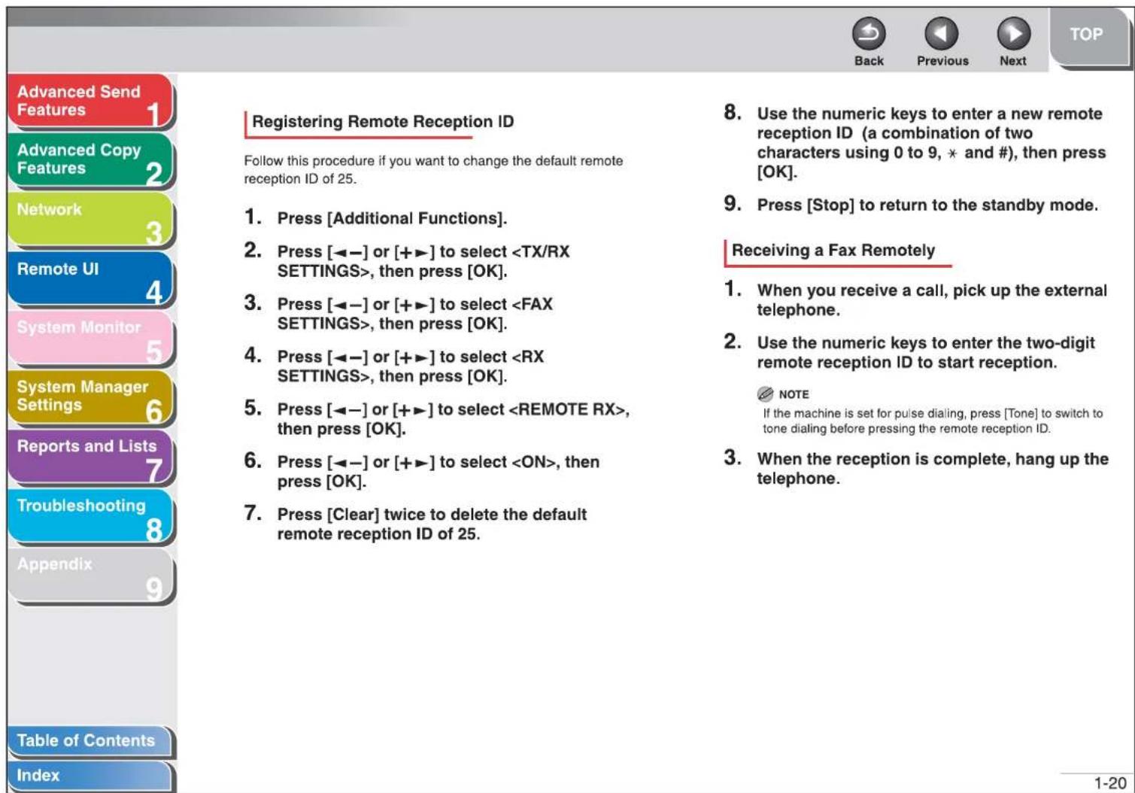Open the System Monitor chapter tab
This screenshot has width=1135, height=793.
tap(90, 339)
